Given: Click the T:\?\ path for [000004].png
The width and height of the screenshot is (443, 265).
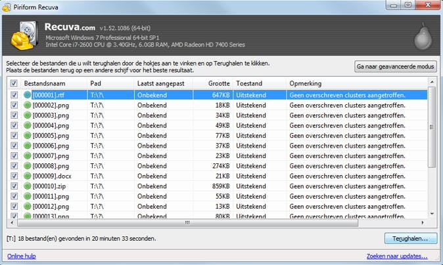Looking at the screenshot, I should pyautogui.click(x=97, y=125).
